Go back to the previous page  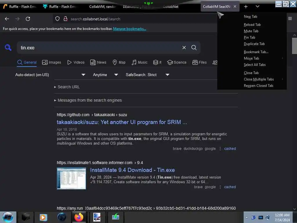pyautogui.click(x=7, y=19)
